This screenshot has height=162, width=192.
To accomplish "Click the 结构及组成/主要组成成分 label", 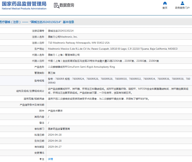I will (x=30, y=91).
